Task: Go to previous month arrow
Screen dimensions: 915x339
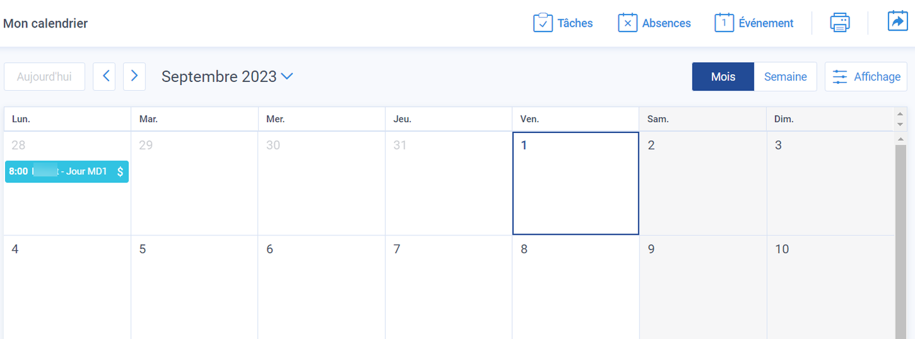Action: click(x=104, y=76)
